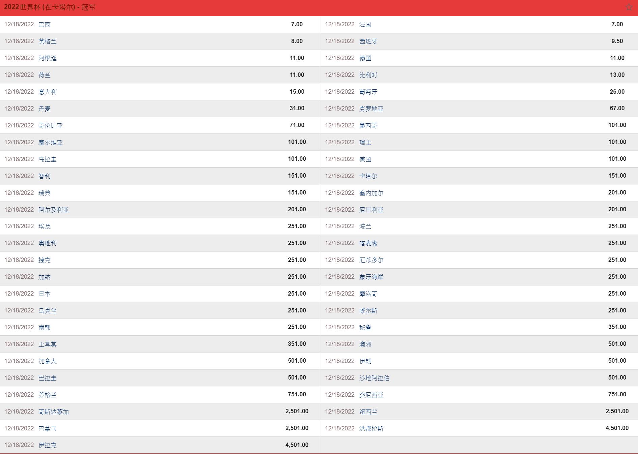Click 丹麦 odds 31.00
This screenshot has width=638, height=454.
click(x=297, y=108)
